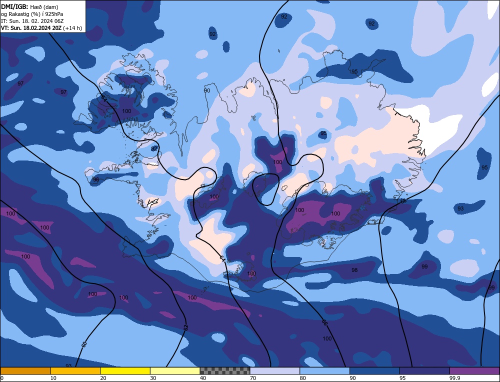Click the '70' legend tick label

(253, 378)
